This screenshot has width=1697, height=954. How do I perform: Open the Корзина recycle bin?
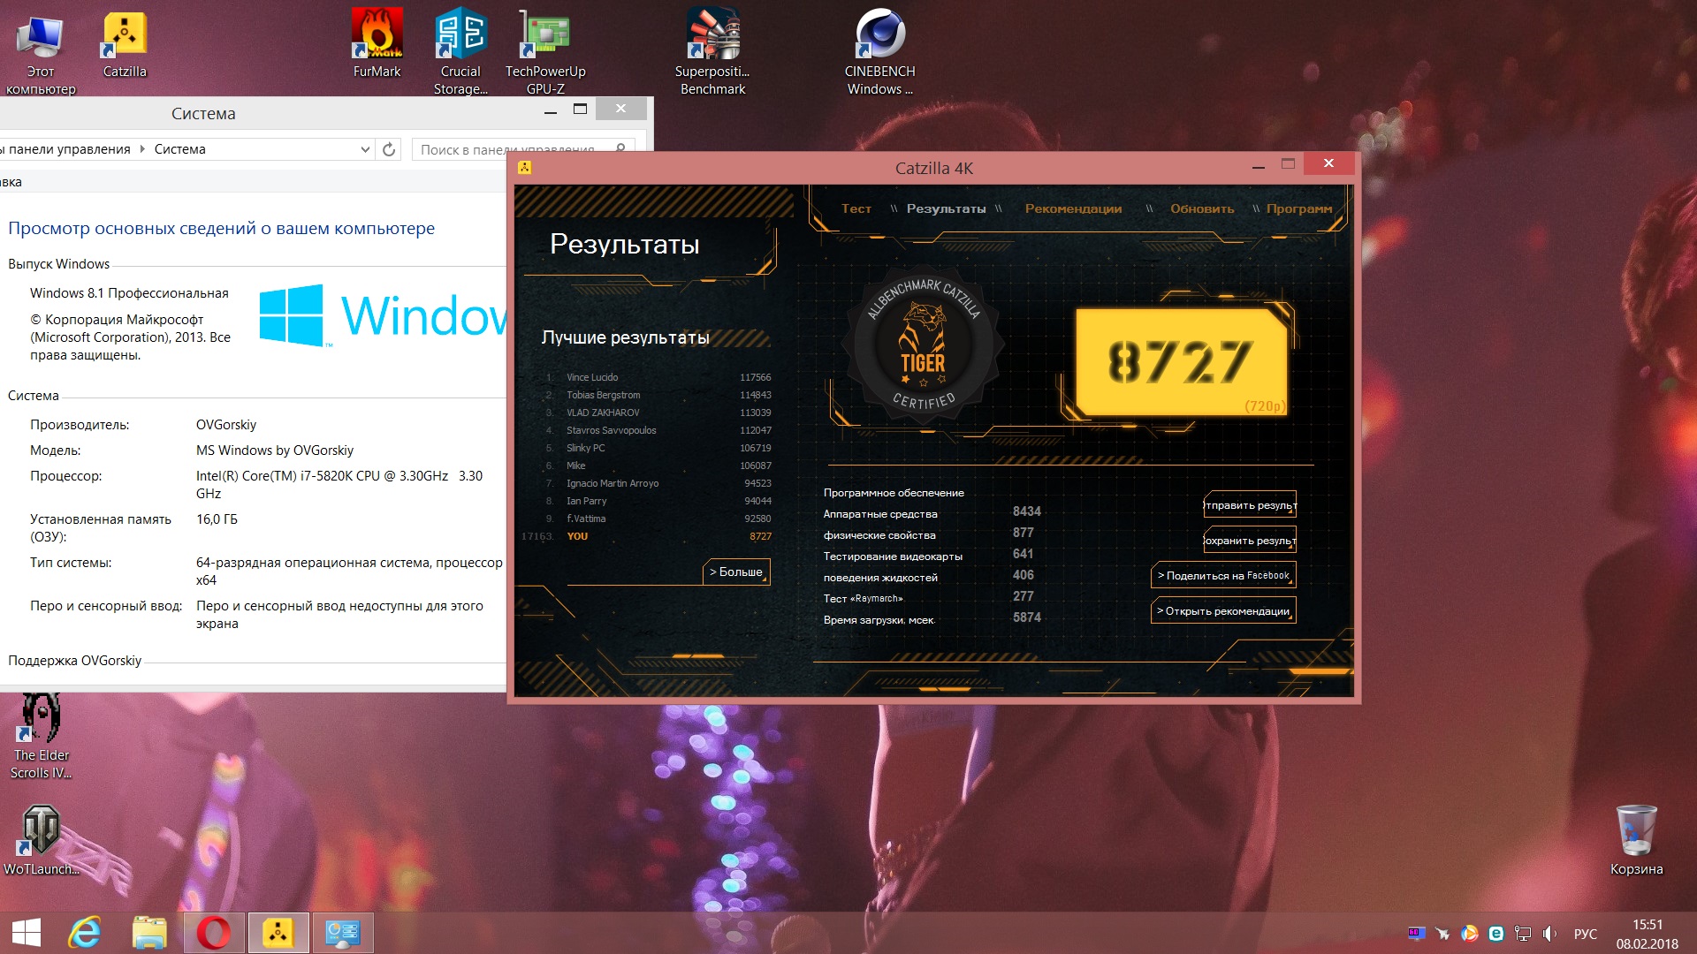(1636, 840)
